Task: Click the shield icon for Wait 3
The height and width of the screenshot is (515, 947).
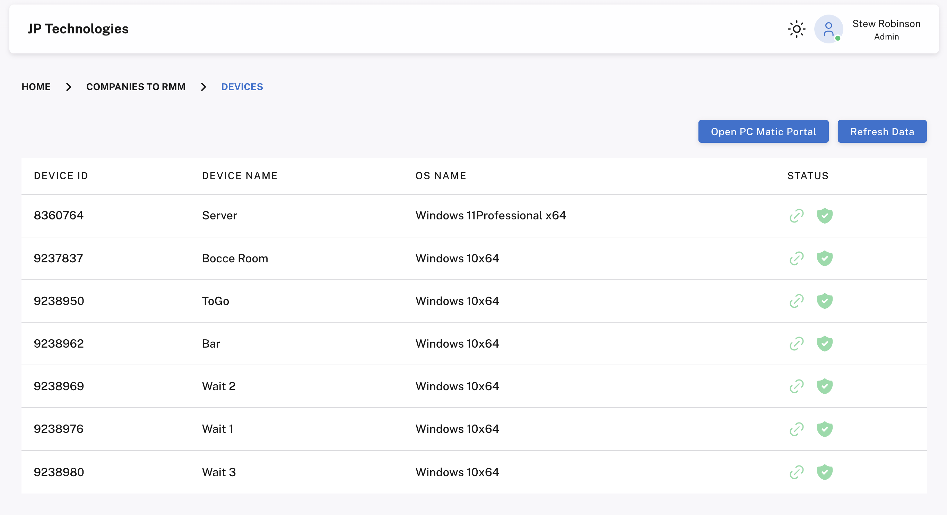Action: tap(825, 472)
